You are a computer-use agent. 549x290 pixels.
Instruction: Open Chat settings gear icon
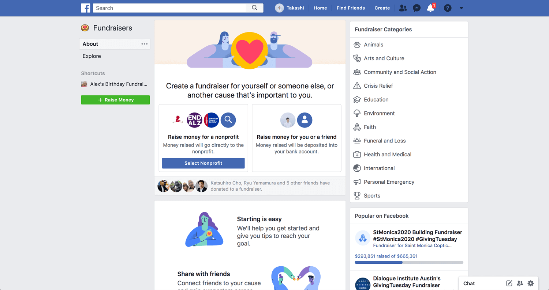(531, 283)
